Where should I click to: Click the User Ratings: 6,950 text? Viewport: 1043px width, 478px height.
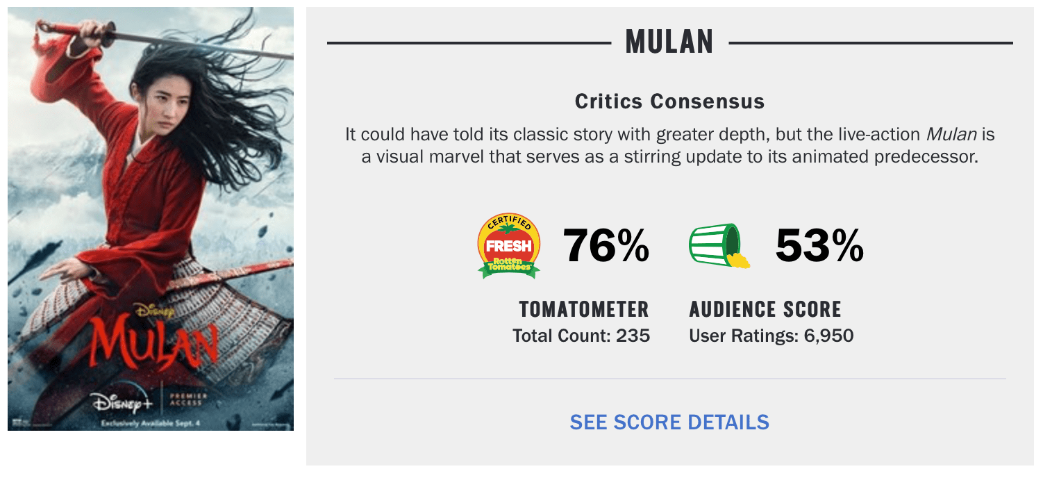click(771, 336)
